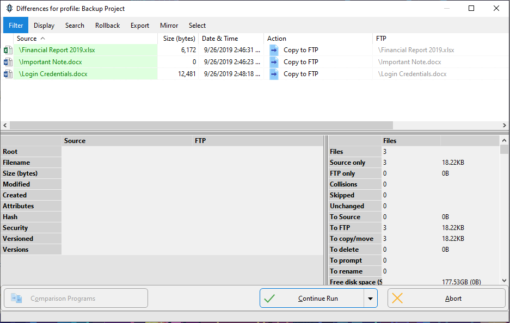Click the copy arrow icon for Financial Report row

(x=274, y=50)
